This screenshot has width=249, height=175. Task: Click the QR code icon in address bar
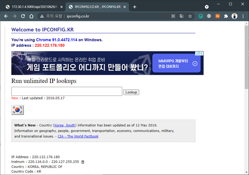173,16
